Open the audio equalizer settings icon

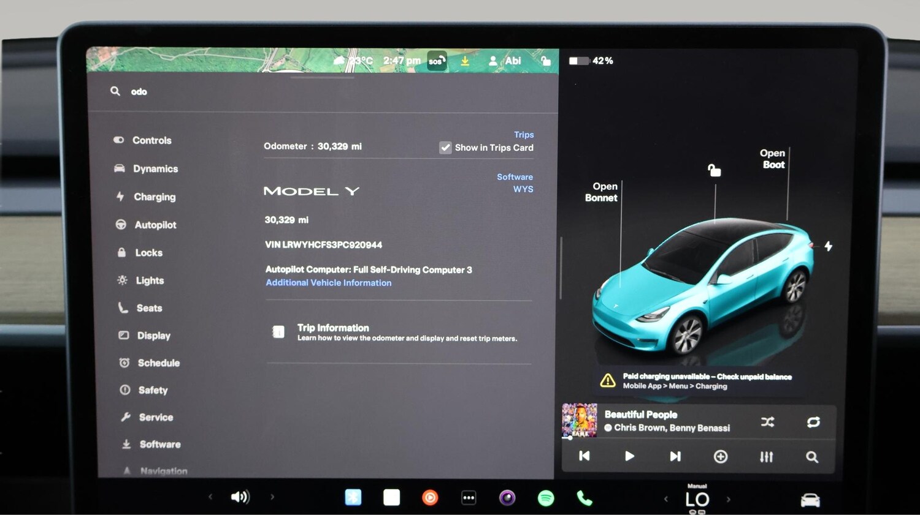(x=766, y=457)
